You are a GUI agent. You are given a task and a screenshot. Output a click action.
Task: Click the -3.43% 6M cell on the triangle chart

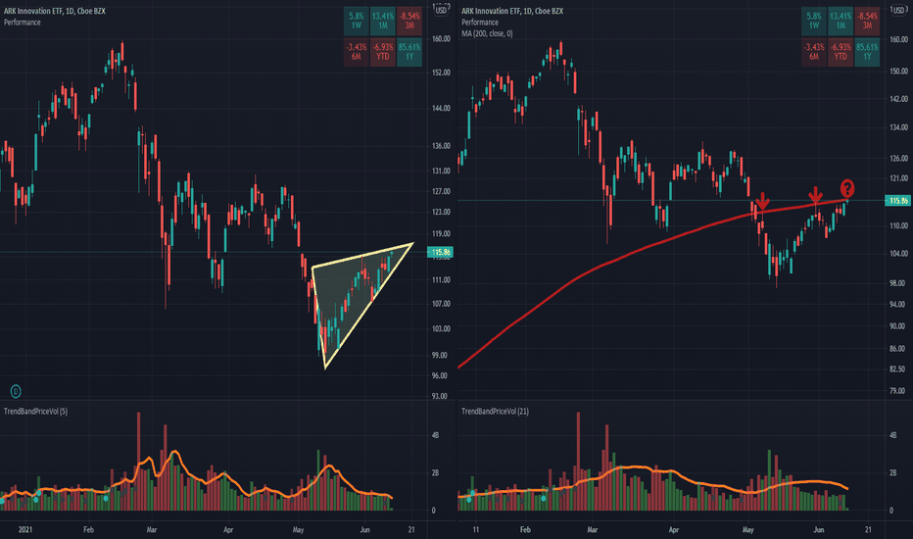click(x=356, y=52)
